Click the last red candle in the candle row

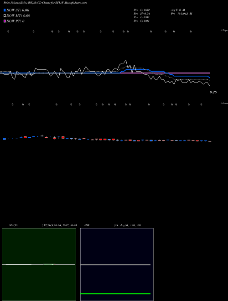pyautogui.click(x=210, y=141)
